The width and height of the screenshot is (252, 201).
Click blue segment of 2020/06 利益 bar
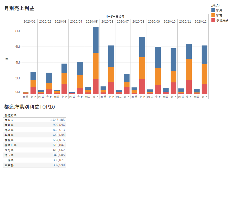[103, 88]
